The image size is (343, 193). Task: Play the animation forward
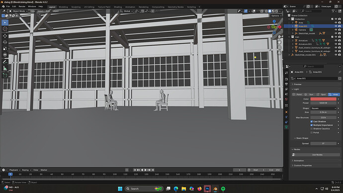point(146,170)
